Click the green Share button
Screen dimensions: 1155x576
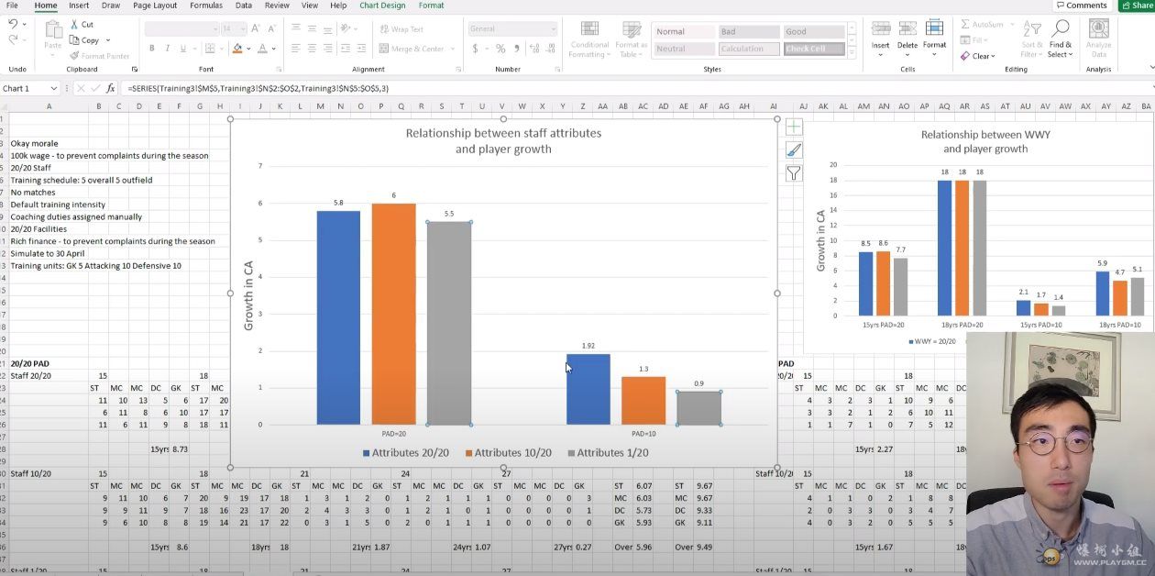coord(1137,6)
